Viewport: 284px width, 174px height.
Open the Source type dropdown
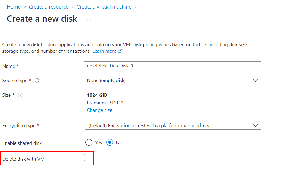(x=172, y=81)
